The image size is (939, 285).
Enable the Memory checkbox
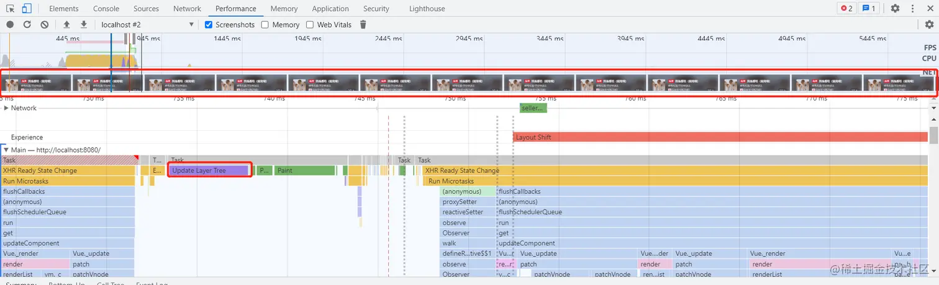coord(265,25)
